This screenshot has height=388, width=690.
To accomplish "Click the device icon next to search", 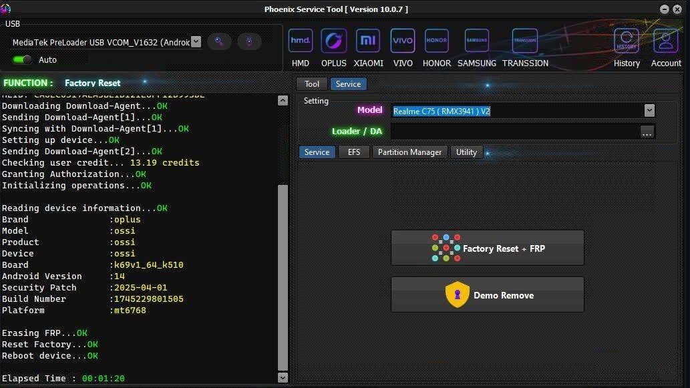I will pos(249,42).
